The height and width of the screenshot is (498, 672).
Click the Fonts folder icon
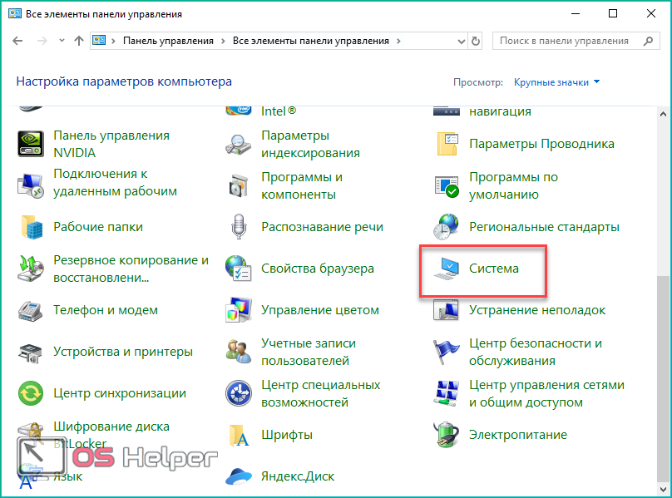(239, 435)
